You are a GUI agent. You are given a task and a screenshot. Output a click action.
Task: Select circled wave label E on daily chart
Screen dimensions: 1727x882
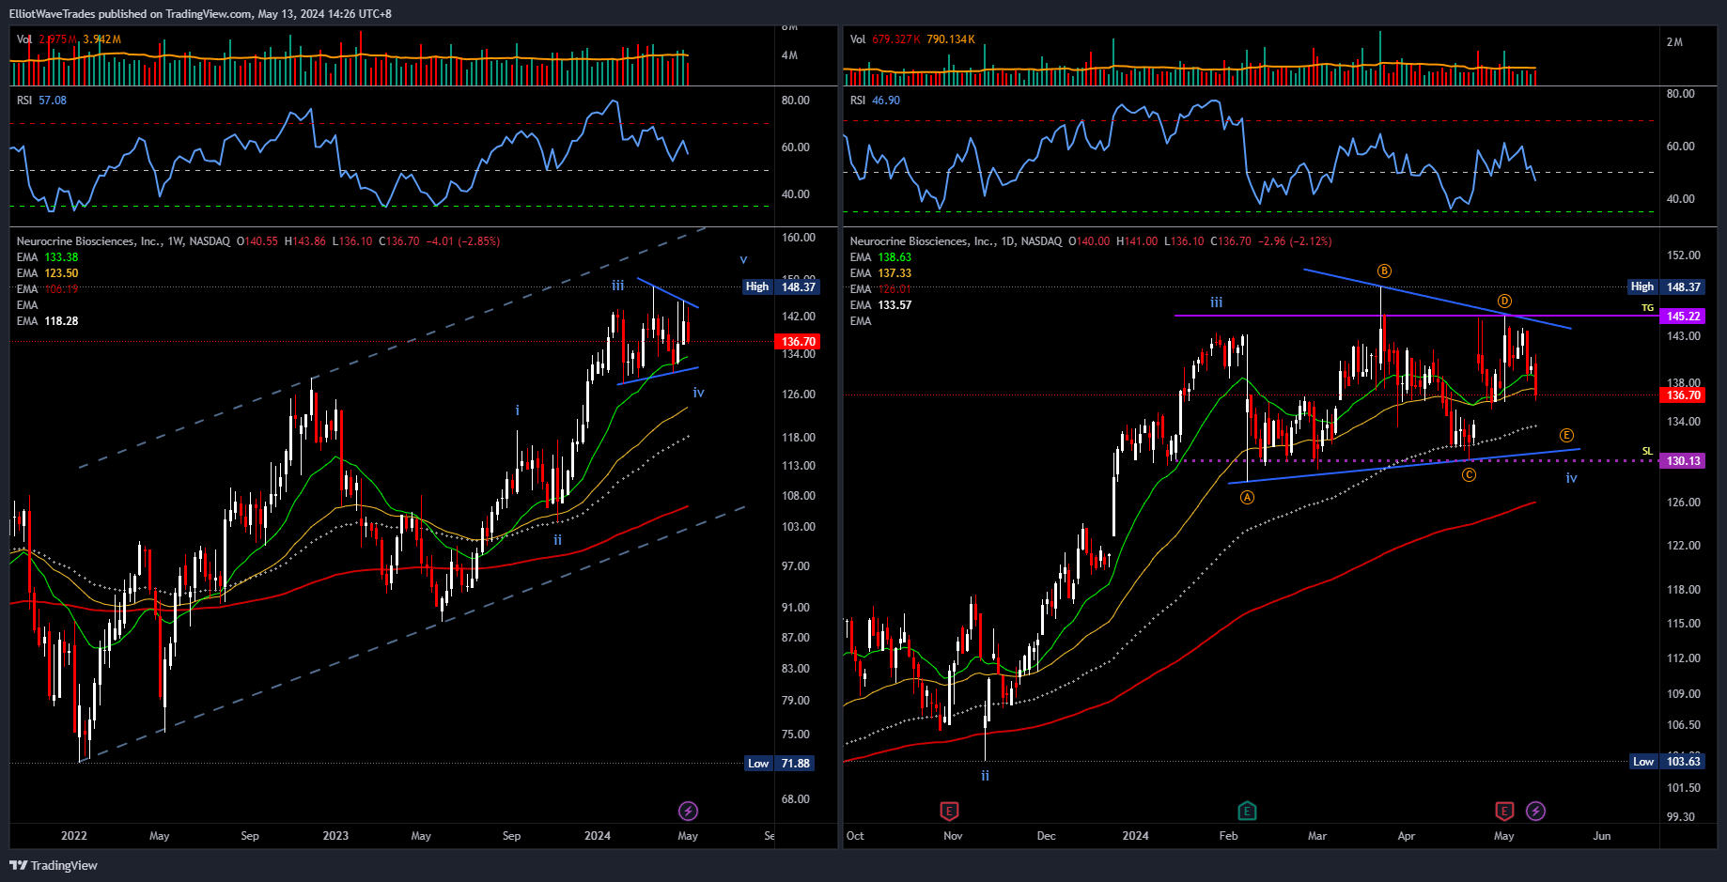1566,435
